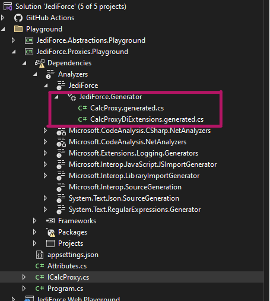Click the vertical scrollbar of Solution Explorer
This screenshot has height=301, width=270.
click(x=266, y=150)
